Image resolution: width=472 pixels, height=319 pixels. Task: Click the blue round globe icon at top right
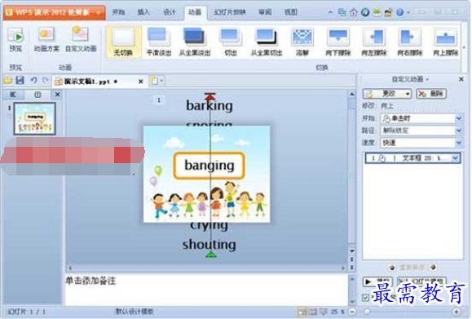click(x=365, y=12)
